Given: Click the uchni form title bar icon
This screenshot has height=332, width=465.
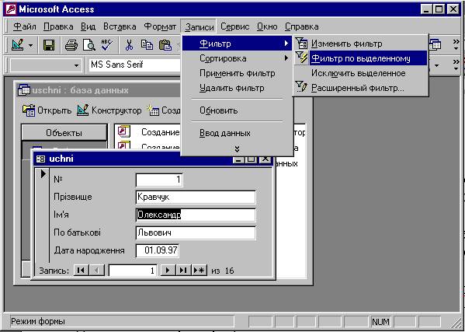Looking at the screenshot, I should pos(40,159).
